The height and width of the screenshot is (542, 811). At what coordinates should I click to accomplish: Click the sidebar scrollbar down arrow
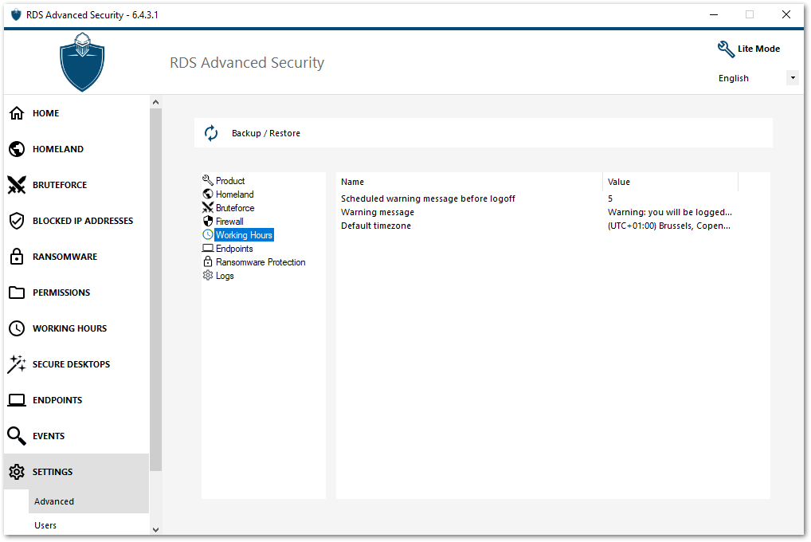click(x=155, y=529)
